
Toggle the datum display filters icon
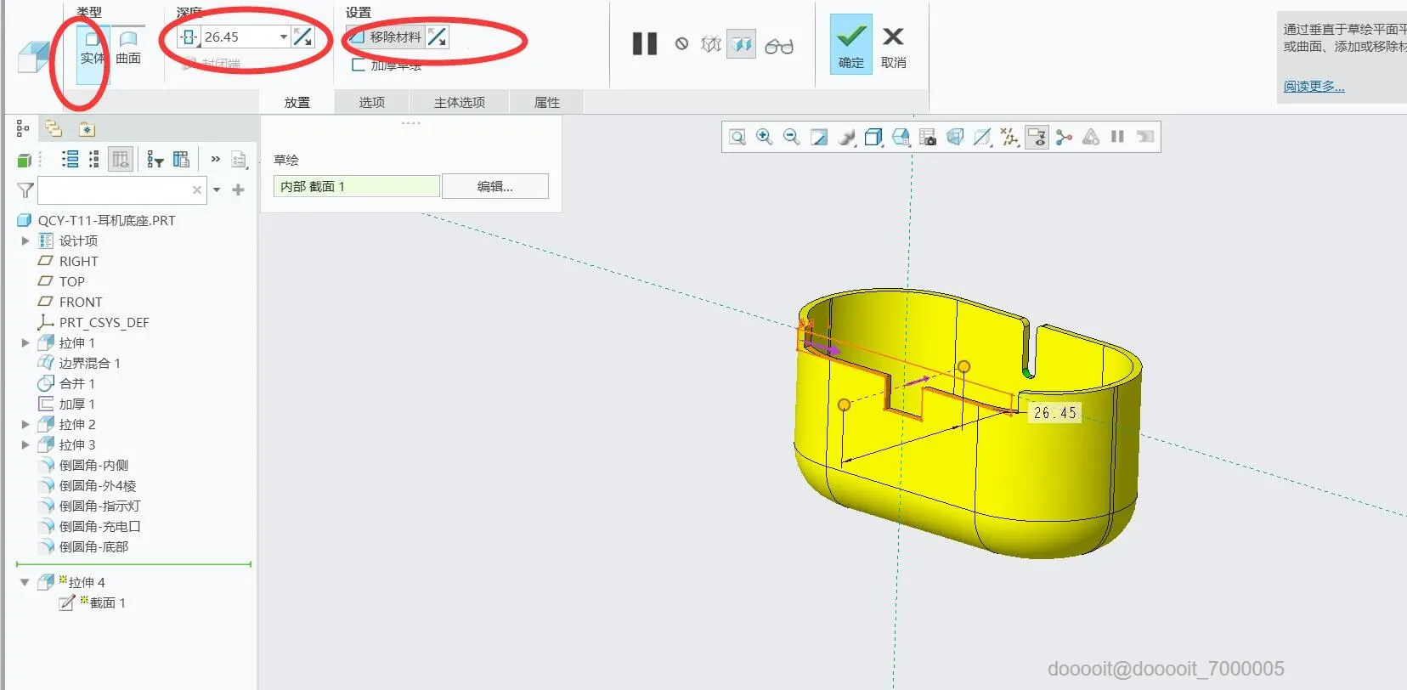click(1009, 137)
